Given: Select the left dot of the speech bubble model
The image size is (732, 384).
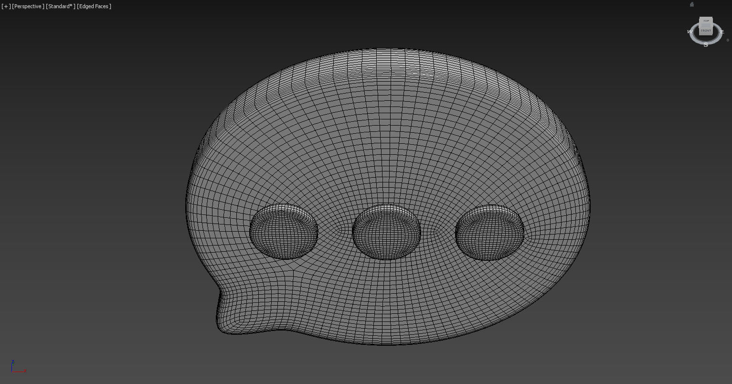Looking at the screenshot, I should 284,232.
